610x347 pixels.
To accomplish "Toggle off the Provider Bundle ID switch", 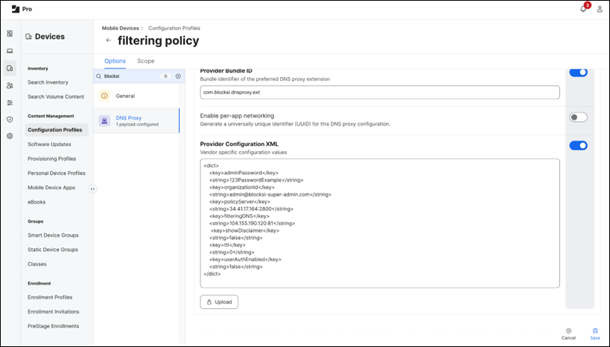I will click(x=579, y=73).
